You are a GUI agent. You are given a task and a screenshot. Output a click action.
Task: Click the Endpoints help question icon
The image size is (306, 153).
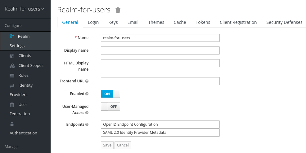87,125
